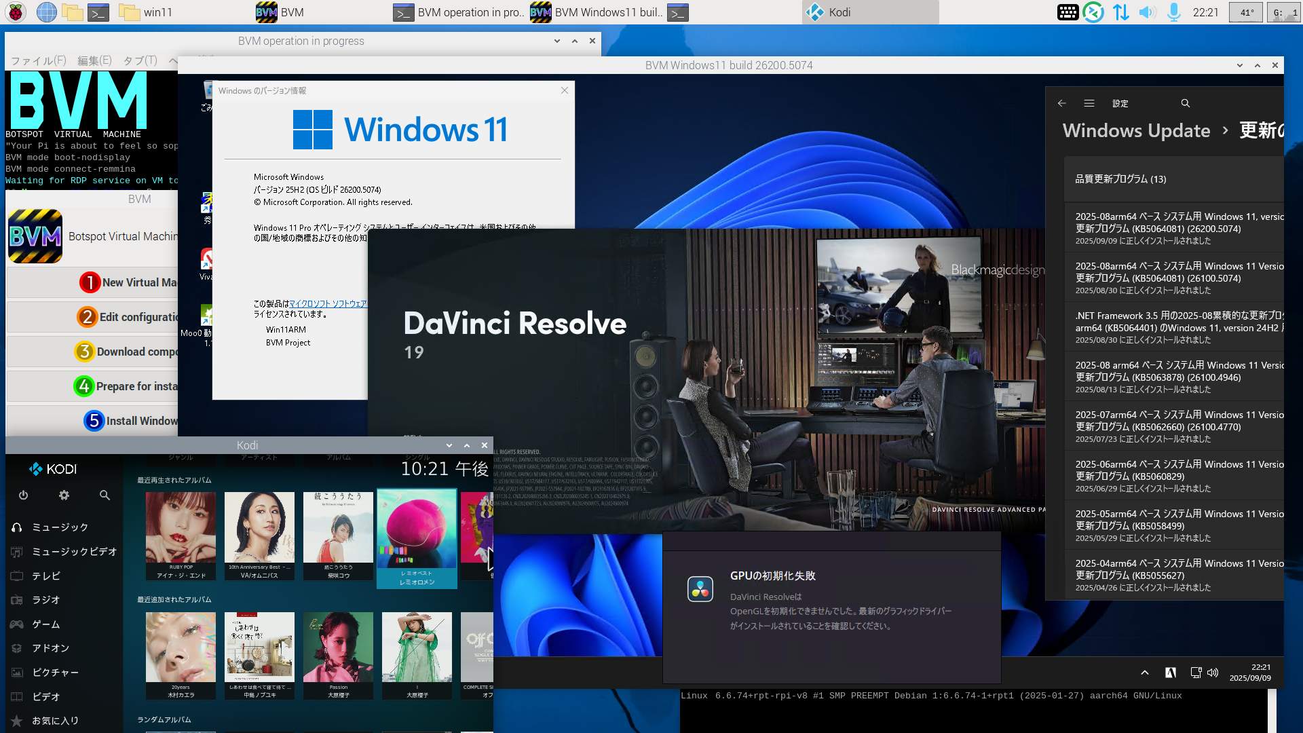
Task: Click Kodi power button icon
Action: [23, 495]
